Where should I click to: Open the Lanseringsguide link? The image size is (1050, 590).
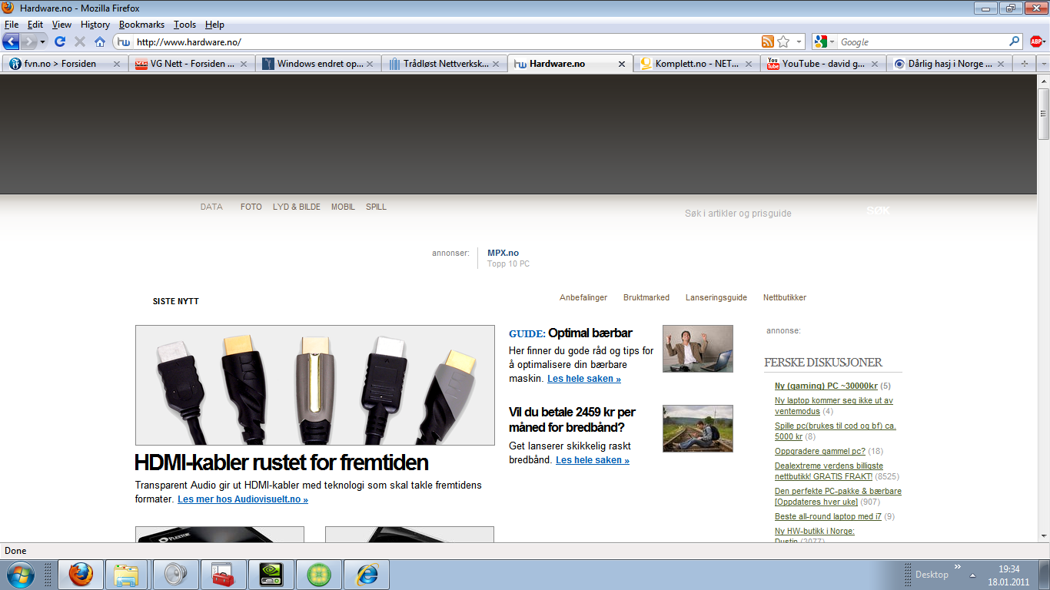click(716, 297)
